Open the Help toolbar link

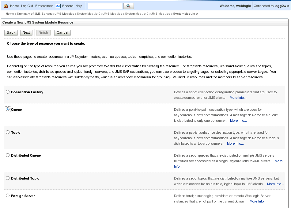click(x=79, y=6)
